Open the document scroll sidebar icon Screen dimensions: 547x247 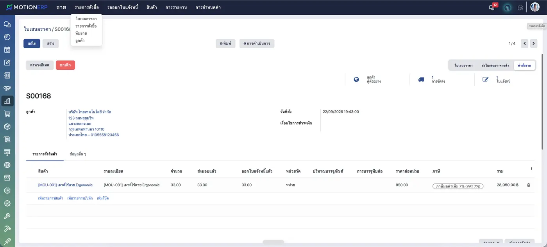(7, 139)
